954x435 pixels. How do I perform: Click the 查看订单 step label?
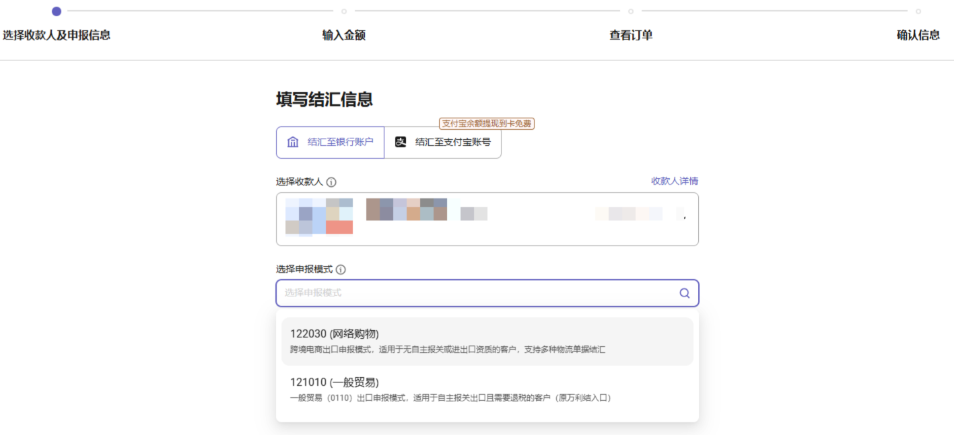pos(631,36)
